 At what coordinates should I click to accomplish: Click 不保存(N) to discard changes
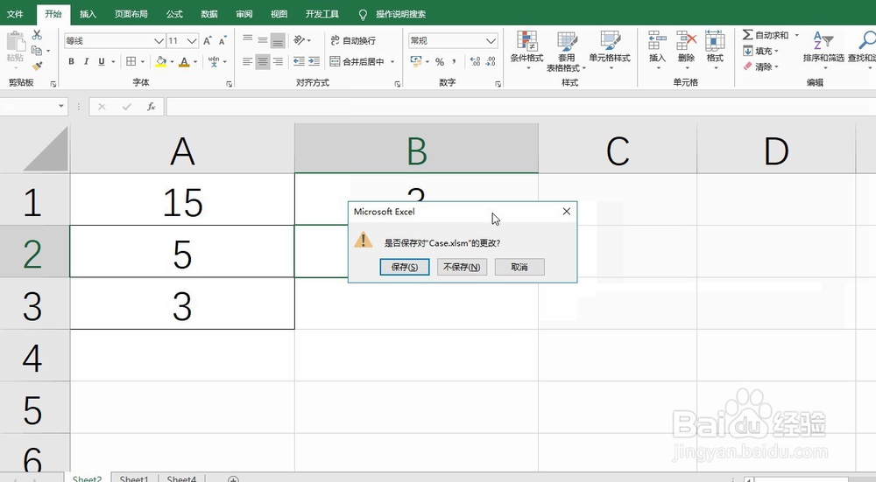coord(462,267)
